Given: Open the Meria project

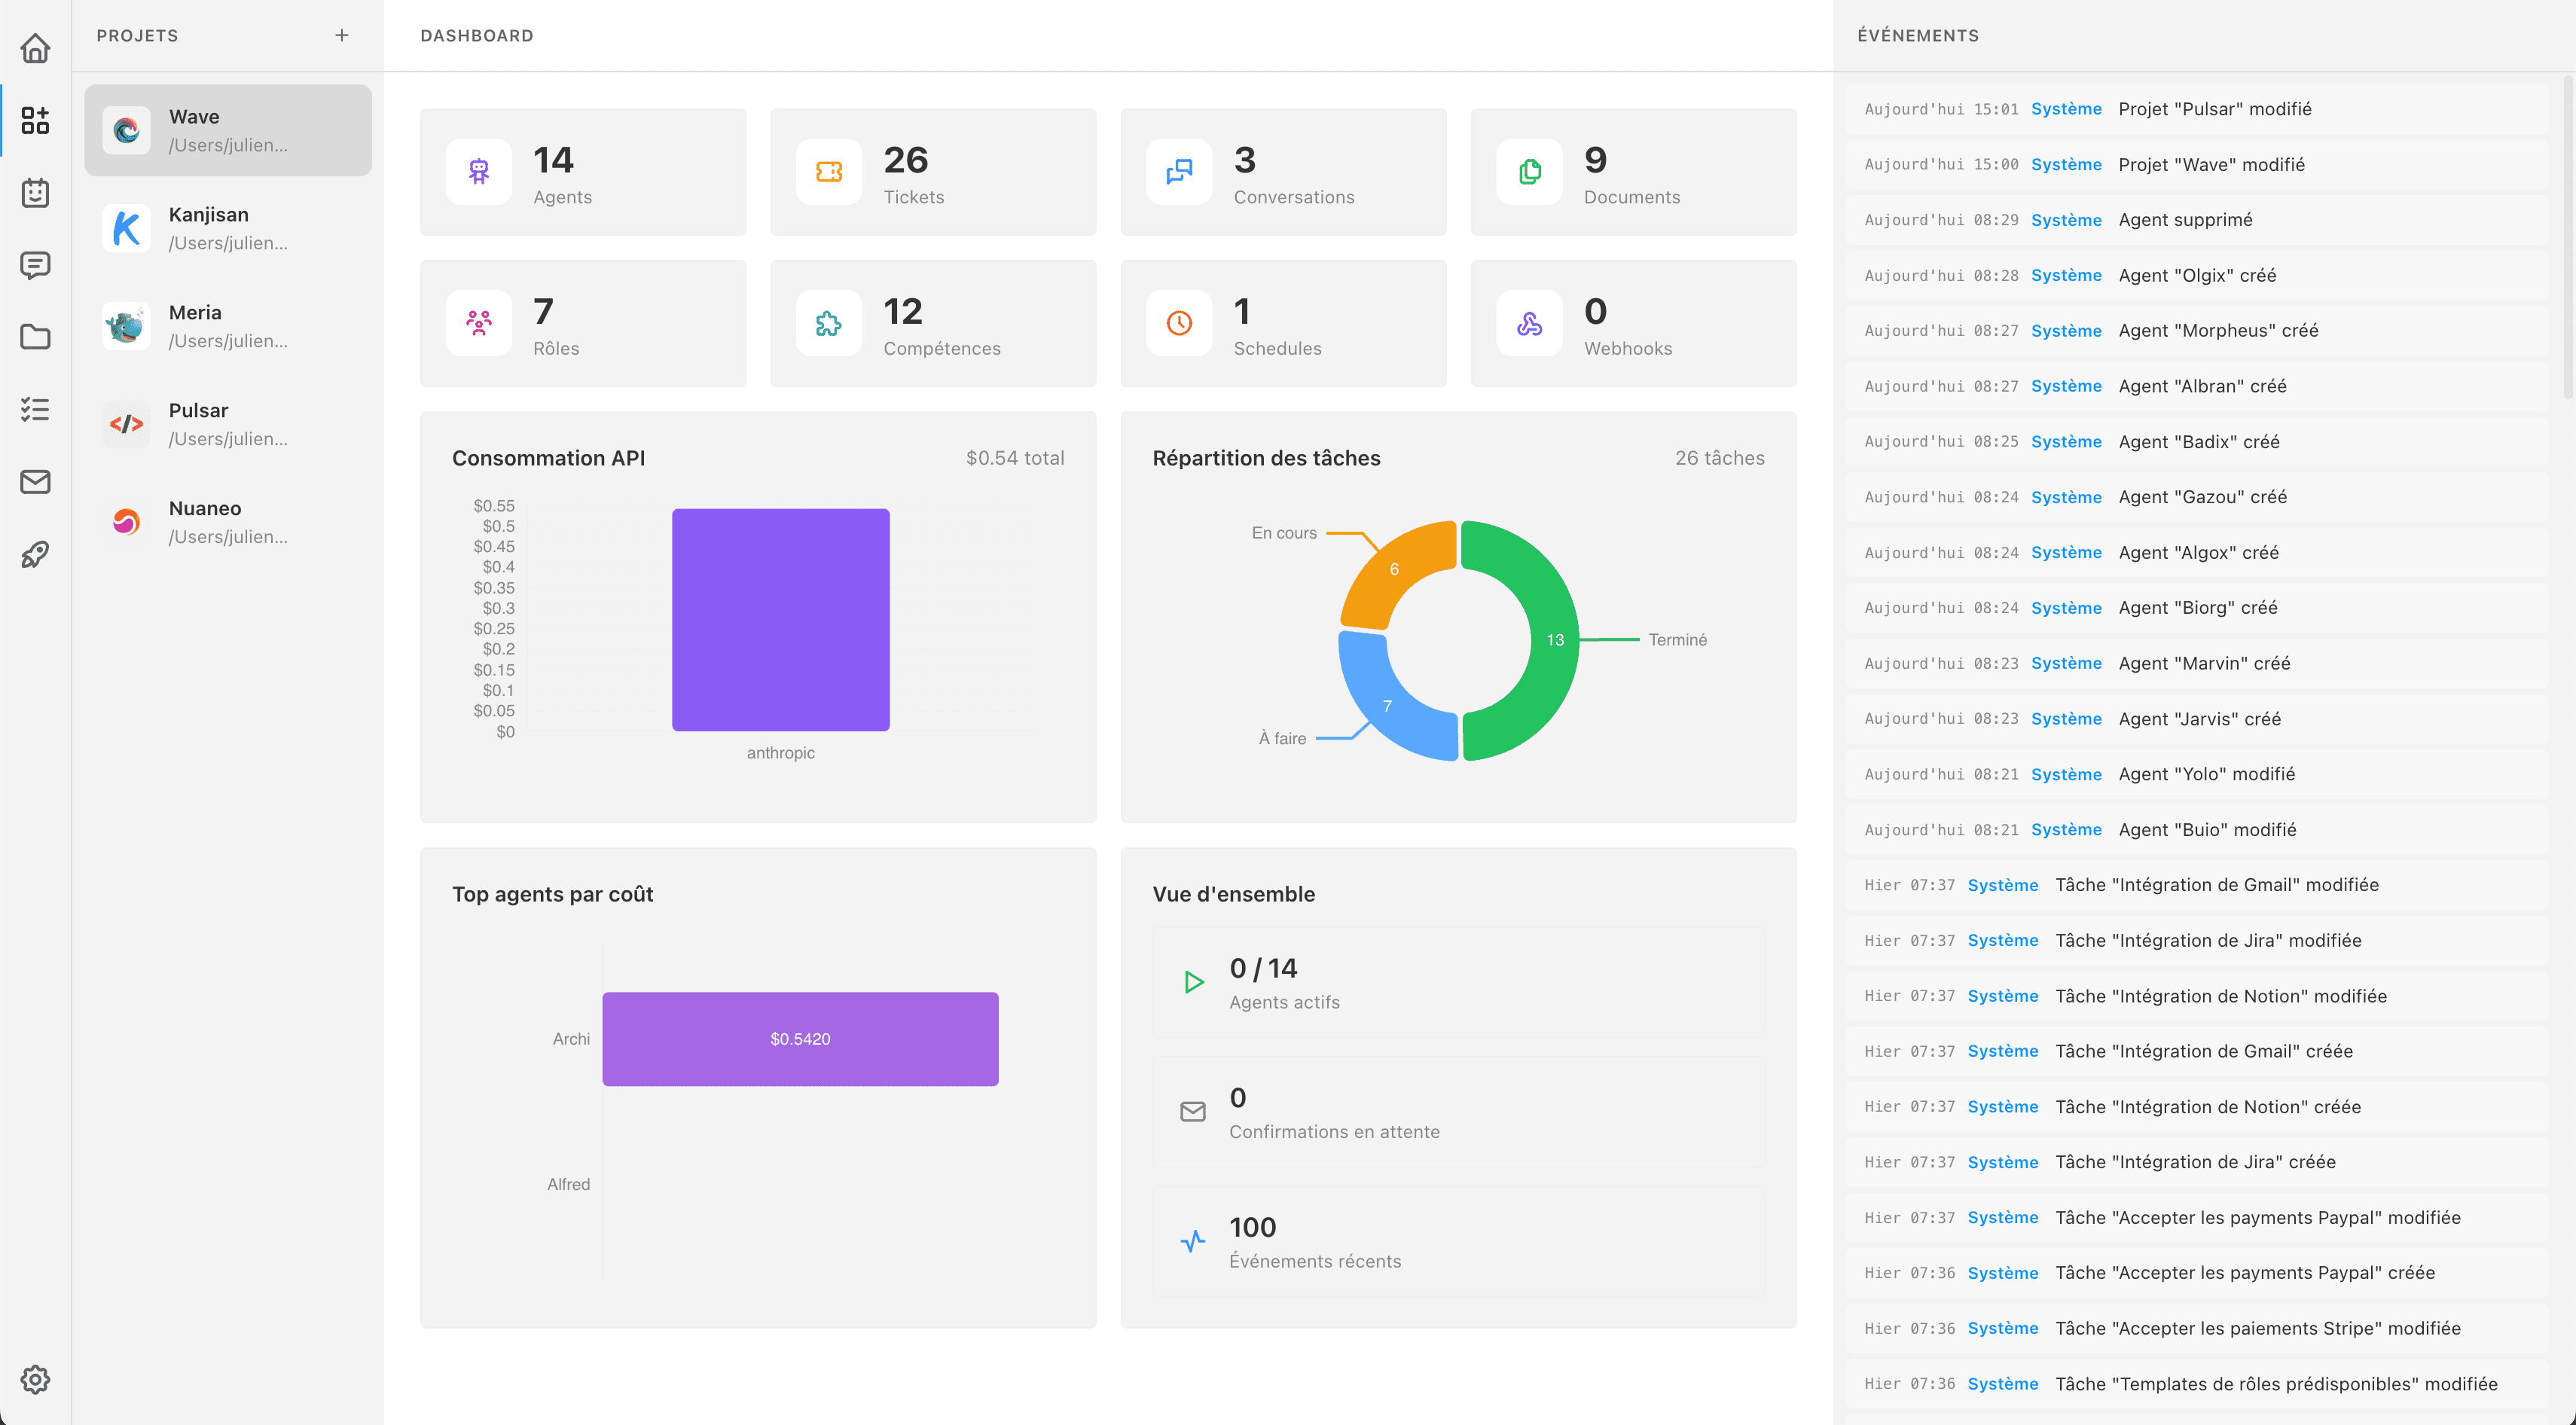Looking at the screenshot, I should coord(228,326).
